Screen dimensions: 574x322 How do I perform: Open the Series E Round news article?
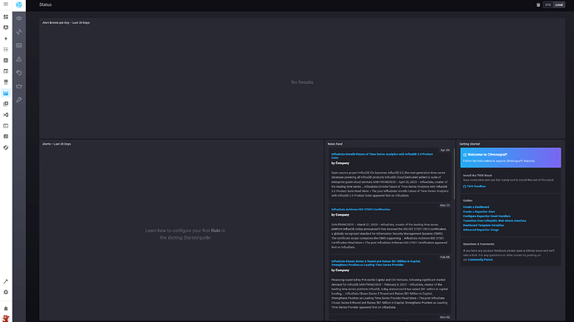[376, 263]
